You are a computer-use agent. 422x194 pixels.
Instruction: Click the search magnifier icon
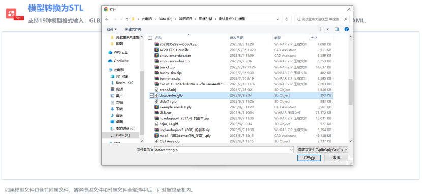pyautogui.click(x=346, y=19)
